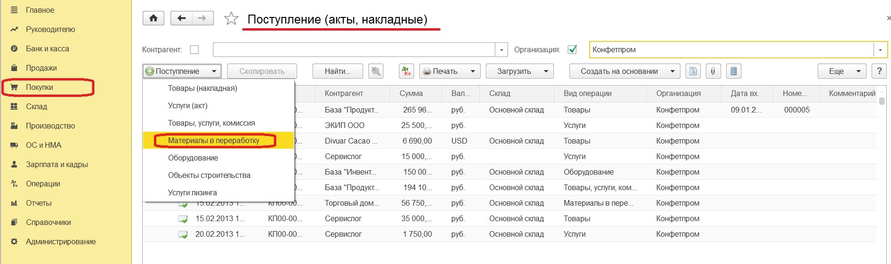Click the chart icon beside Руководителю
891x264 pixels.
tap(14, 29)
